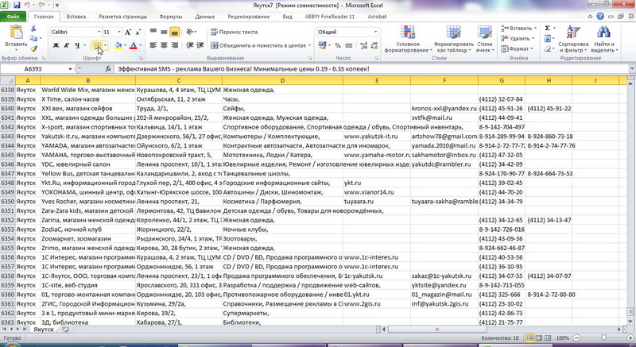Viewport: 636px width, 347px height.
Task: Click the Paste (Вставить) clipboard icon
Action: (16, 33)
